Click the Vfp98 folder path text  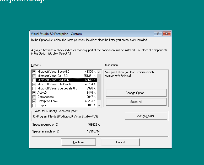(x=66, y=116)
